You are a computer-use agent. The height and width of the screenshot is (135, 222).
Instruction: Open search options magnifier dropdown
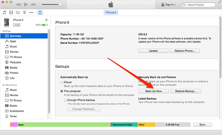pyautogui.click(x=185, y=5)
